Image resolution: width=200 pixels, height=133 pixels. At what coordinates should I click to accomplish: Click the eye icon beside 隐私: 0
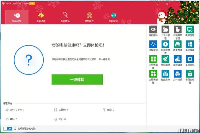[x=7, y=119]
